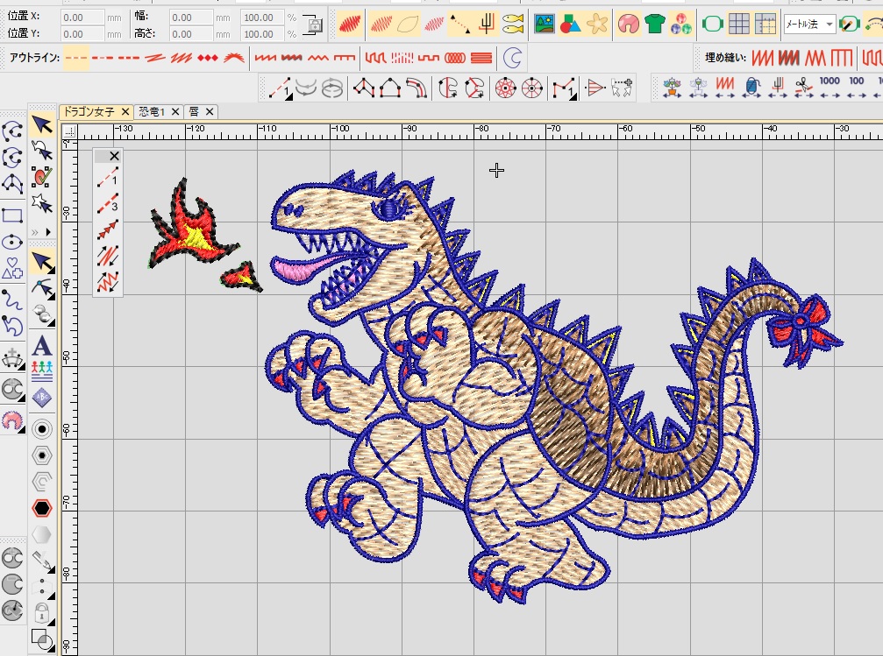Open the fish pattern tool
Screen dimensions: 883x656
click(513, 25)
